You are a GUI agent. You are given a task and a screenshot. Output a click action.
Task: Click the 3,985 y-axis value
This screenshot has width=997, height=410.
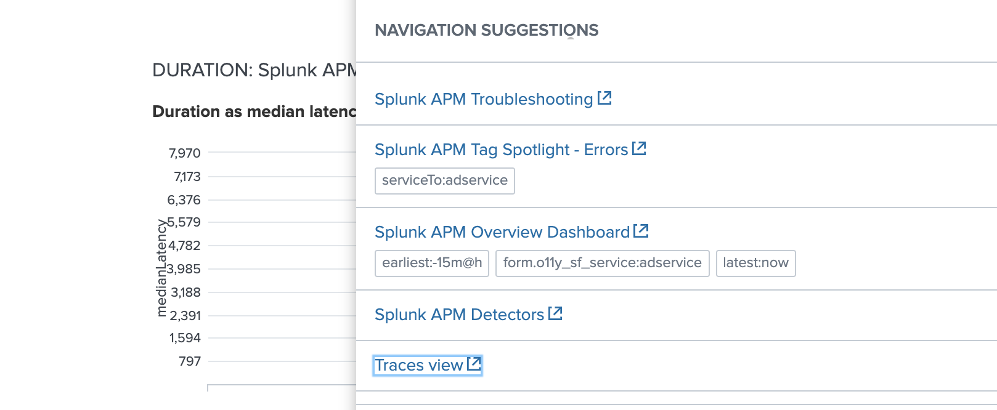(x=184, y=269)
